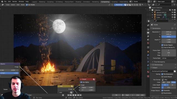Open the Render properties tab
177x99 pixels.
(148, 29)
